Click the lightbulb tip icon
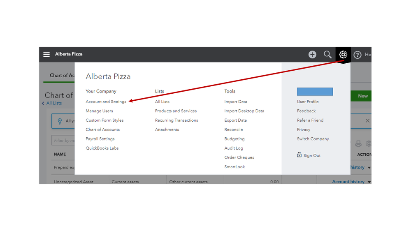Screen dimensions: 411x231 pos(60,121)
